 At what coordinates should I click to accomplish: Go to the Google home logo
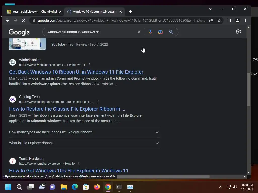[x=19, y=32]
